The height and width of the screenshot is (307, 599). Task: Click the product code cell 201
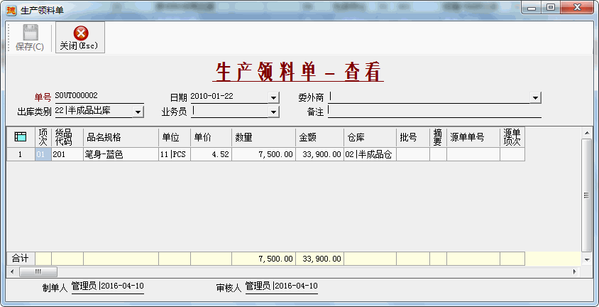tap(67, 154)
